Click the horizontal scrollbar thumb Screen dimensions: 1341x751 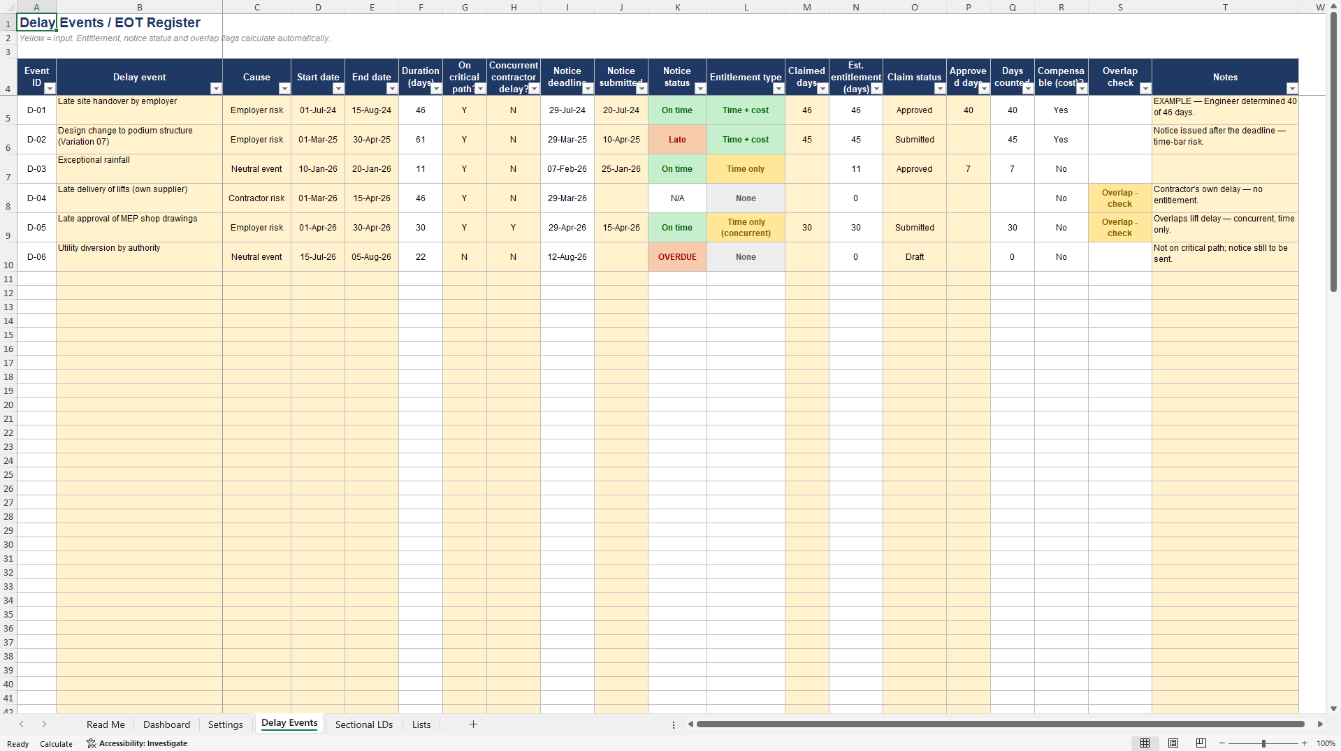coord(1000,724)
